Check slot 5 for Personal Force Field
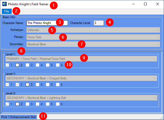Viewport: 164px width, 120px height. 48,65
